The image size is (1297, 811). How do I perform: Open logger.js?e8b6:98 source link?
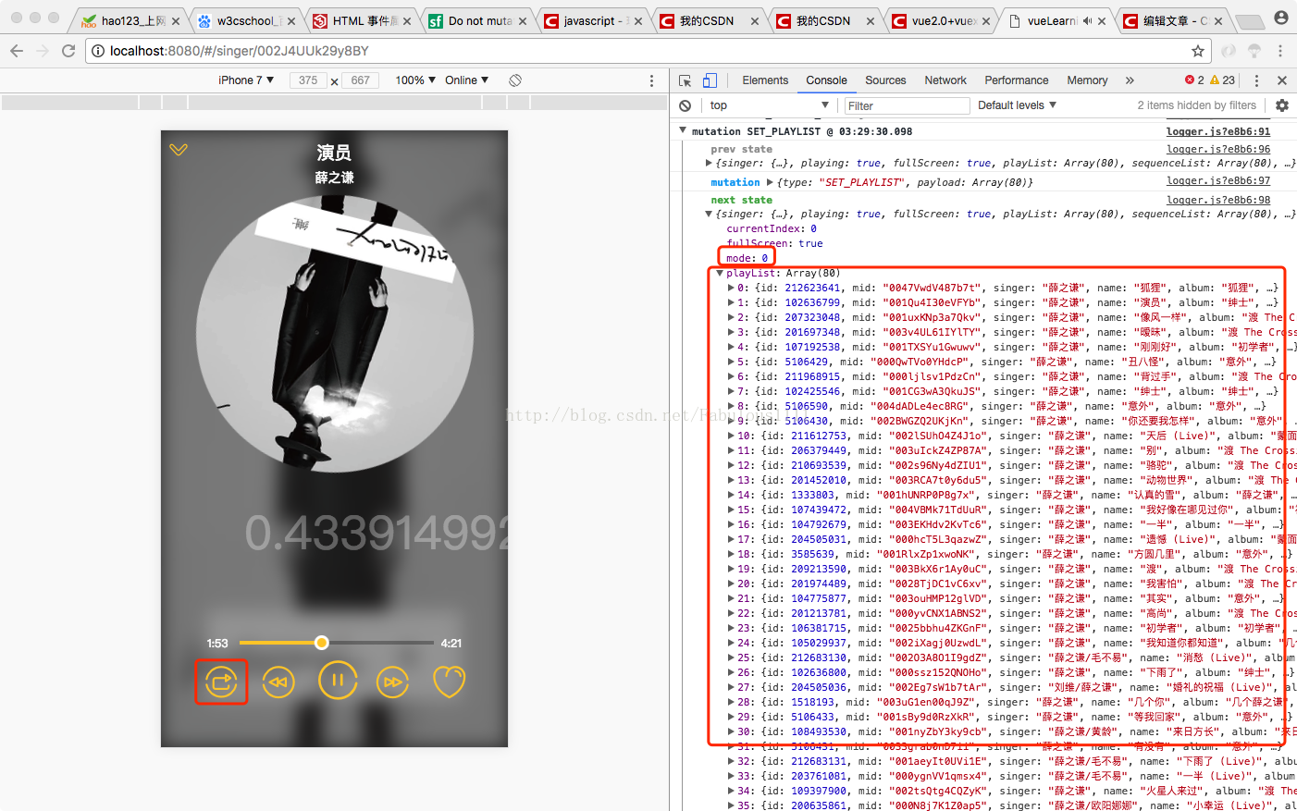click(x=1217, y=200)
